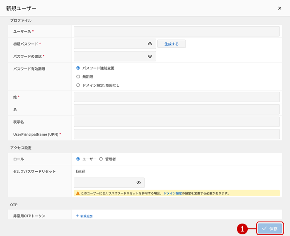Toggle visibility of the Email field

tap(138, 182)
